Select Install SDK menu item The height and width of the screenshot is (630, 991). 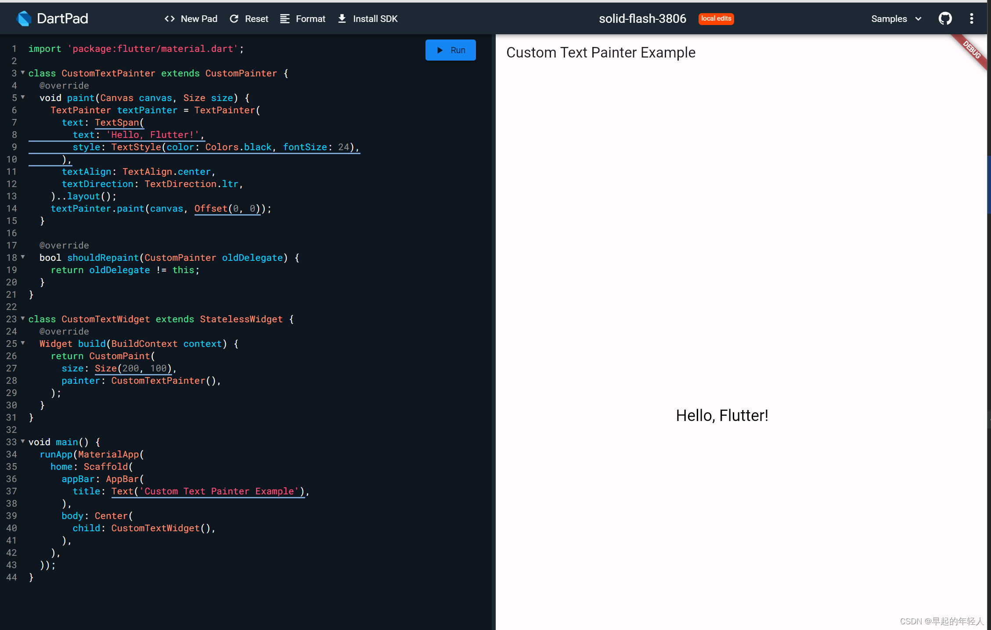pos(368,19)
